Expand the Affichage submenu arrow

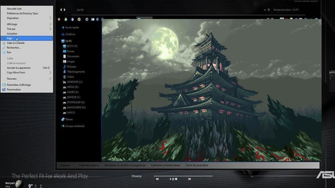(x=50, y=24)
